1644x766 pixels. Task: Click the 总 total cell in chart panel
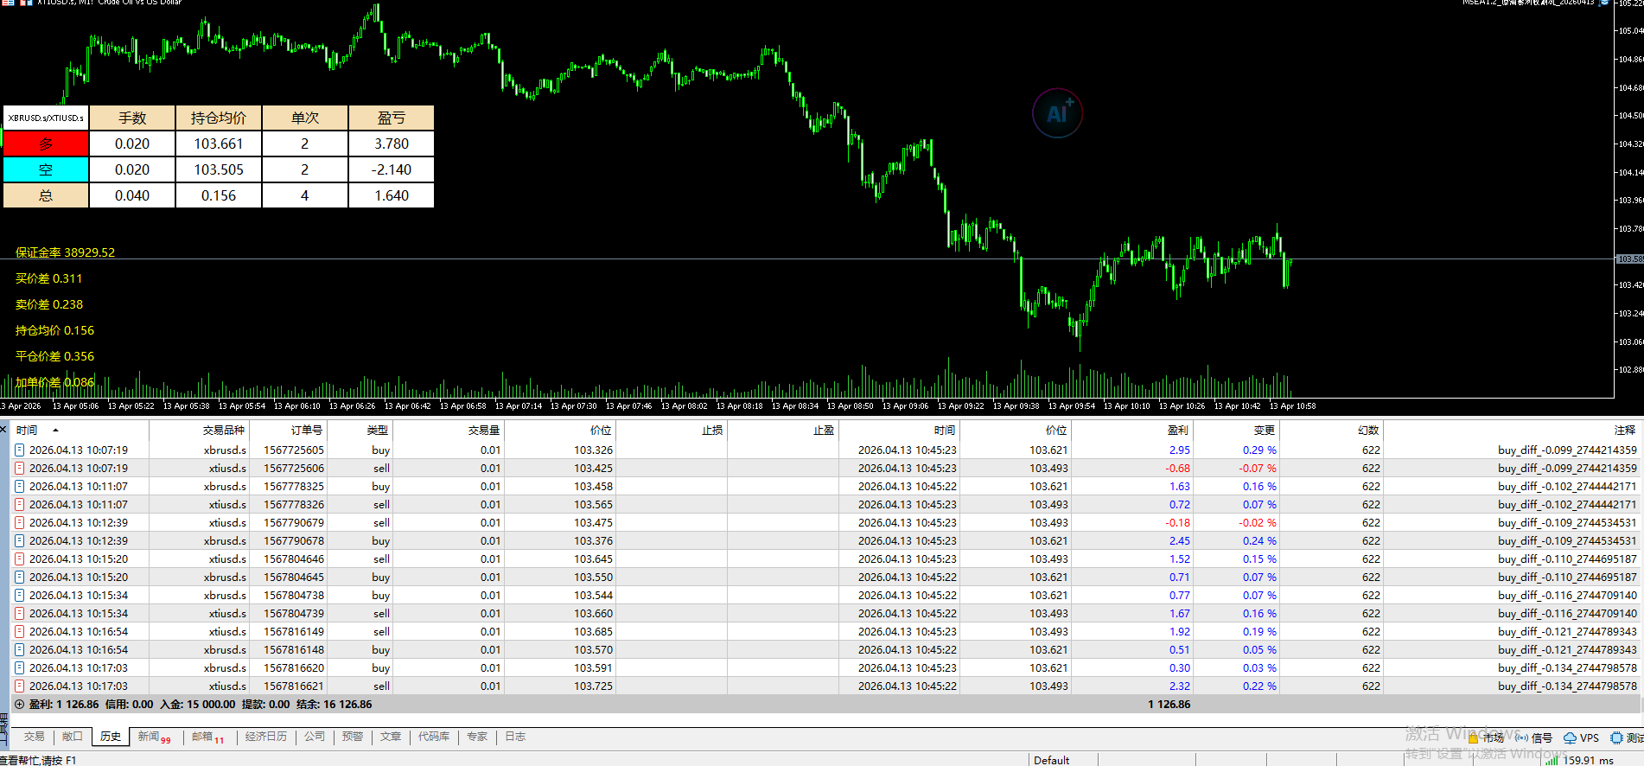click(46, 195)
